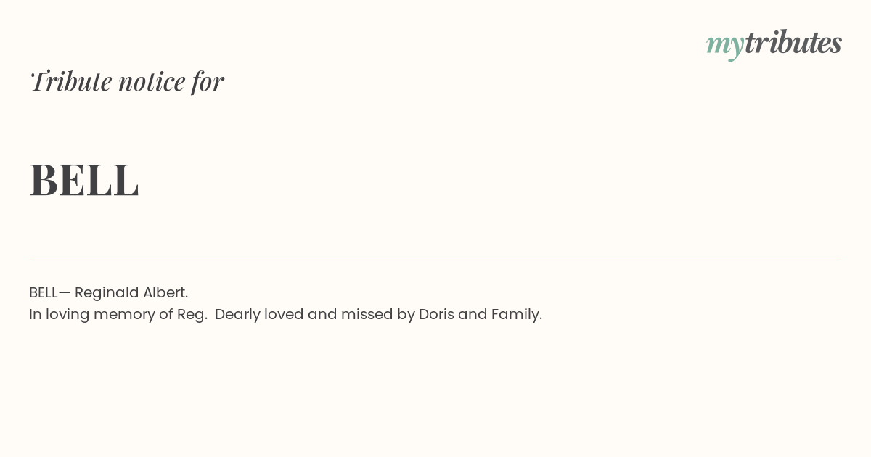Viewport: 871px width, 457px height.
Task: Click the gray "tributes" part of logo
Action: coord(793,43)
